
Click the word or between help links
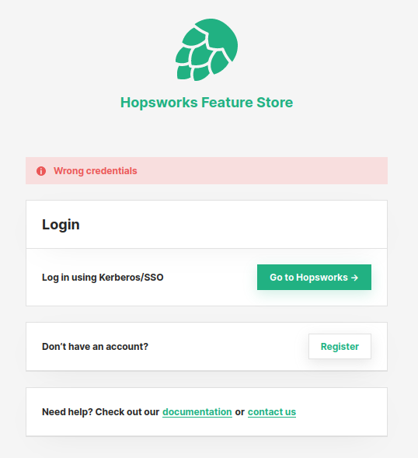click(x=239, y=412)
